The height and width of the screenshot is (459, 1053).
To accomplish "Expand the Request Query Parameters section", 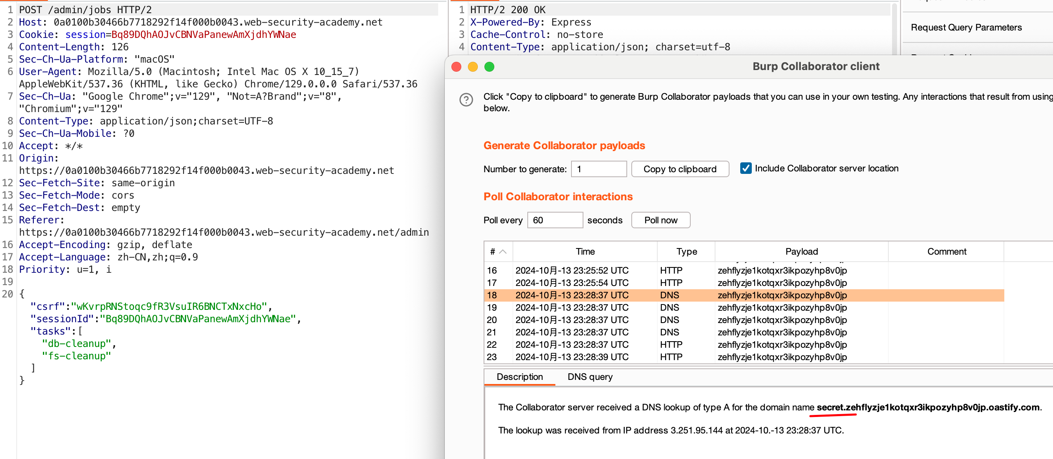I will pos(966,27).
